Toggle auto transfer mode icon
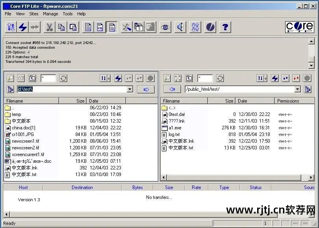 112,27
